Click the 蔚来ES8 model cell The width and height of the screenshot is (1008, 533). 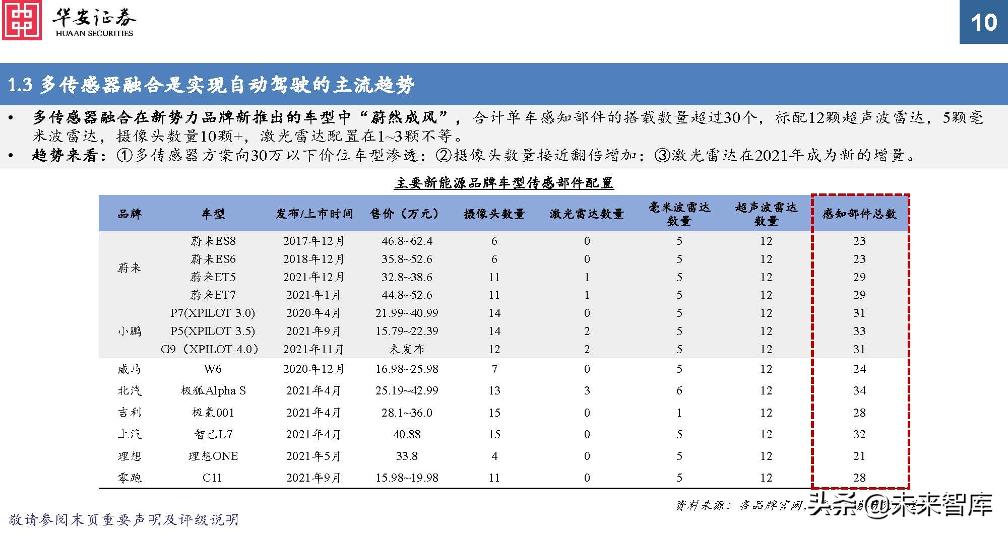[213, 241]
